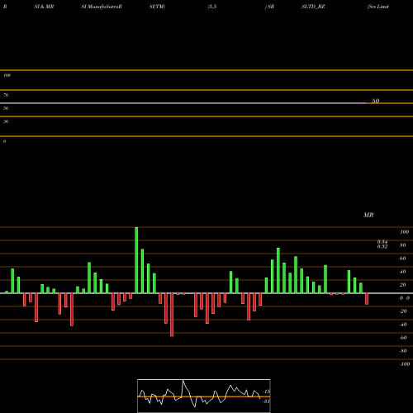Click the '(Srs Limit' header text
413x413 pixels.
tap(378, 7)
